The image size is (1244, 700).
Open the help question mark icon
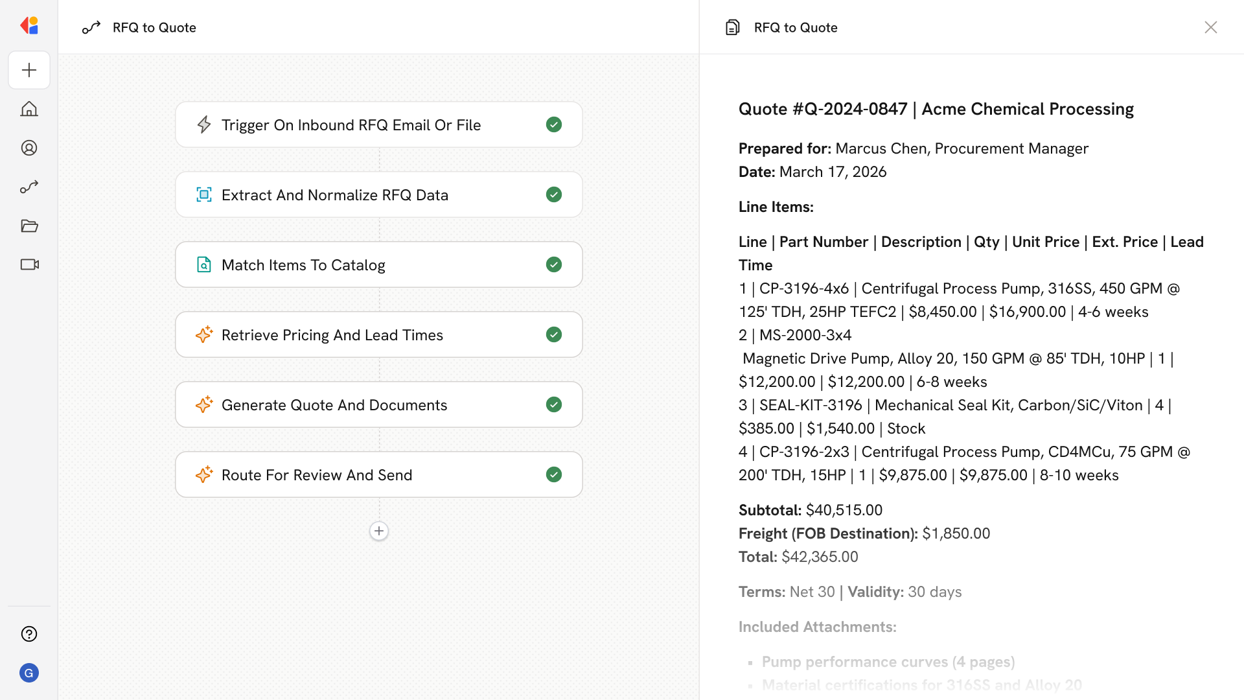[x=29, y=634]
